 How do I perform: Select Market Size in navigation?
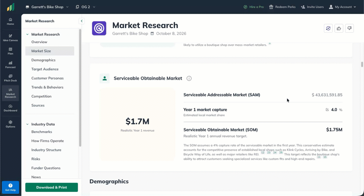50,51
